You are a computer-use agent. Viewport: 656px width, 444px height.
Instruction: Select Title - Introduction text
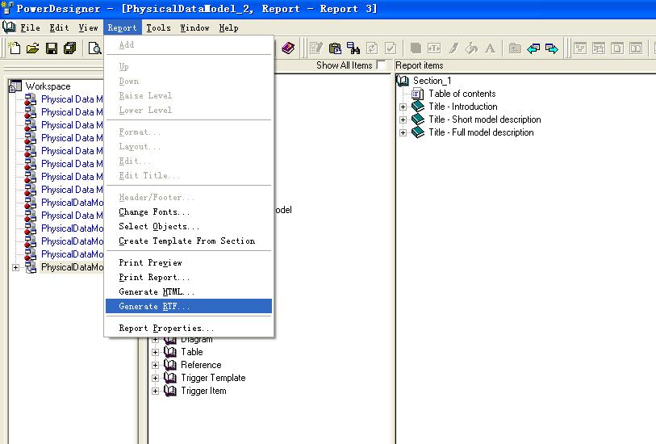point(462,107)
